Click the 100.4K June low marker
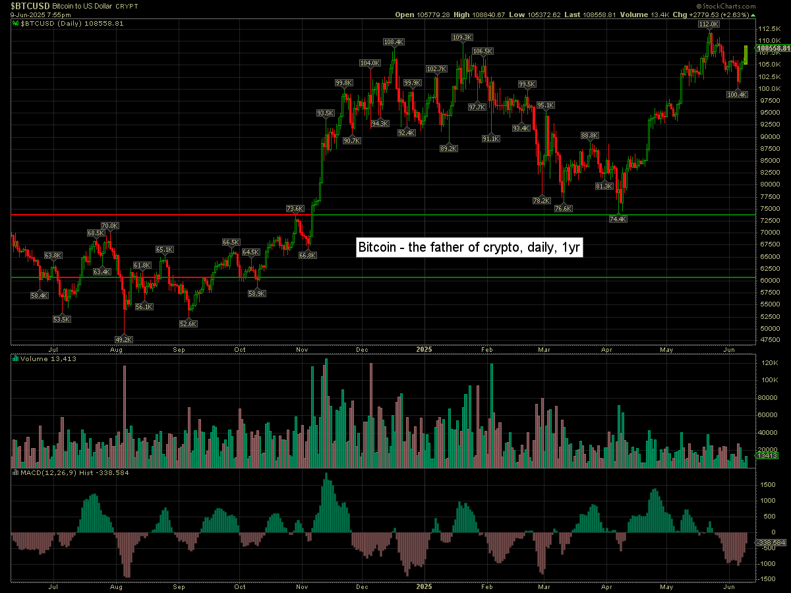791x593 pixels. [x=737, y=94]
